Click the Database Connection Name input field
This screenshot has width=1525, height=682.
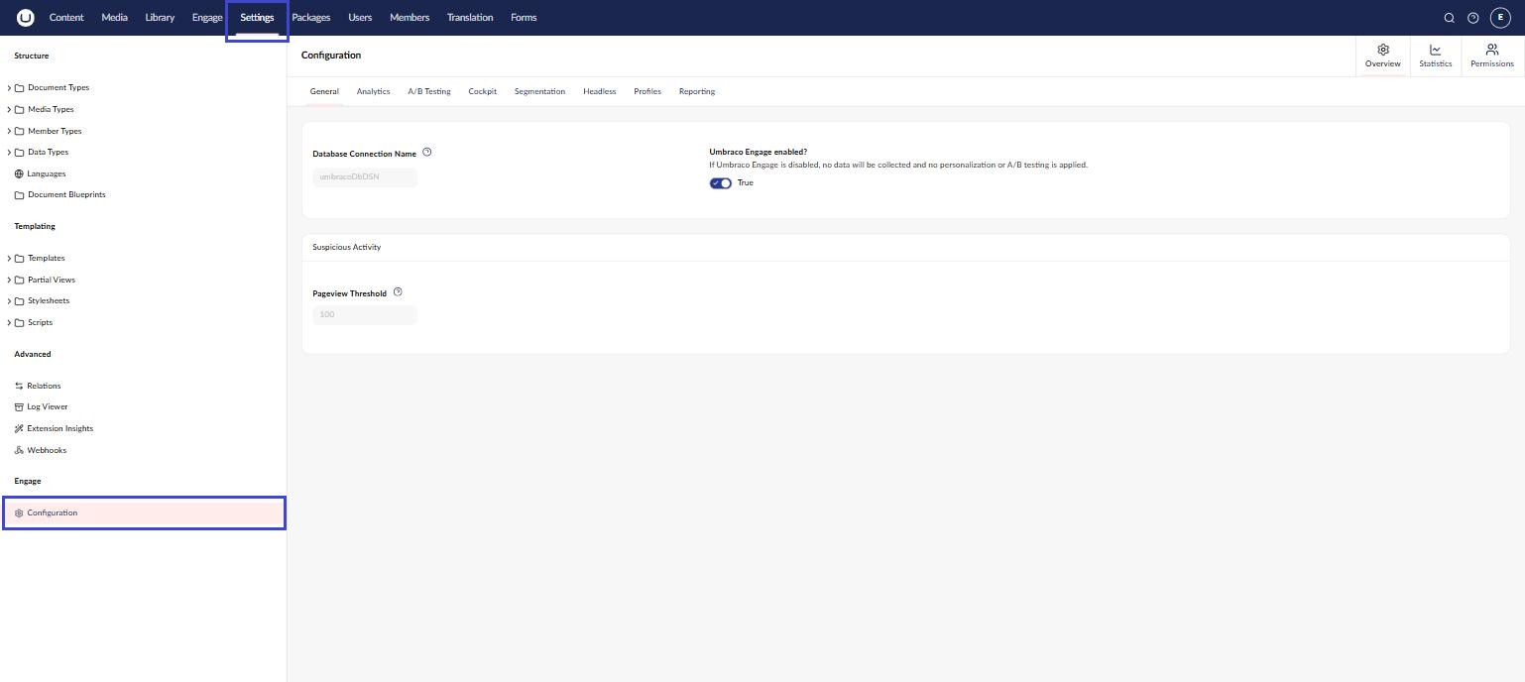coord(365,177)
